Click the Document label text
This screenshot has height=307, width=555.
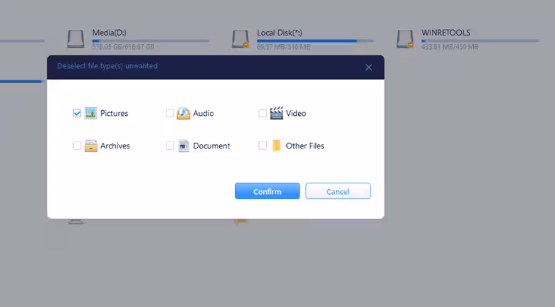tap(211, 146)
